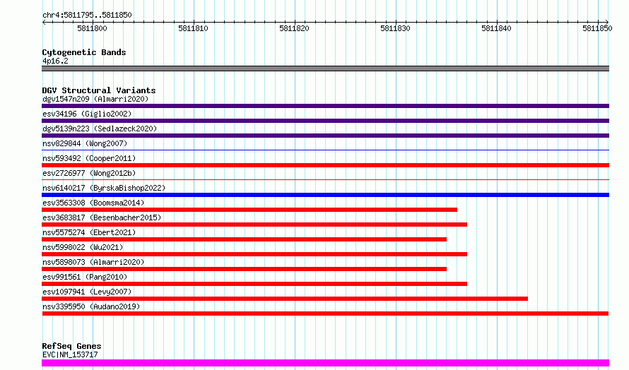The width and height of the screenshot is (629, 370).
Task: Select variant label nsv829844 (Wong2007)
Action: point(85,143)
